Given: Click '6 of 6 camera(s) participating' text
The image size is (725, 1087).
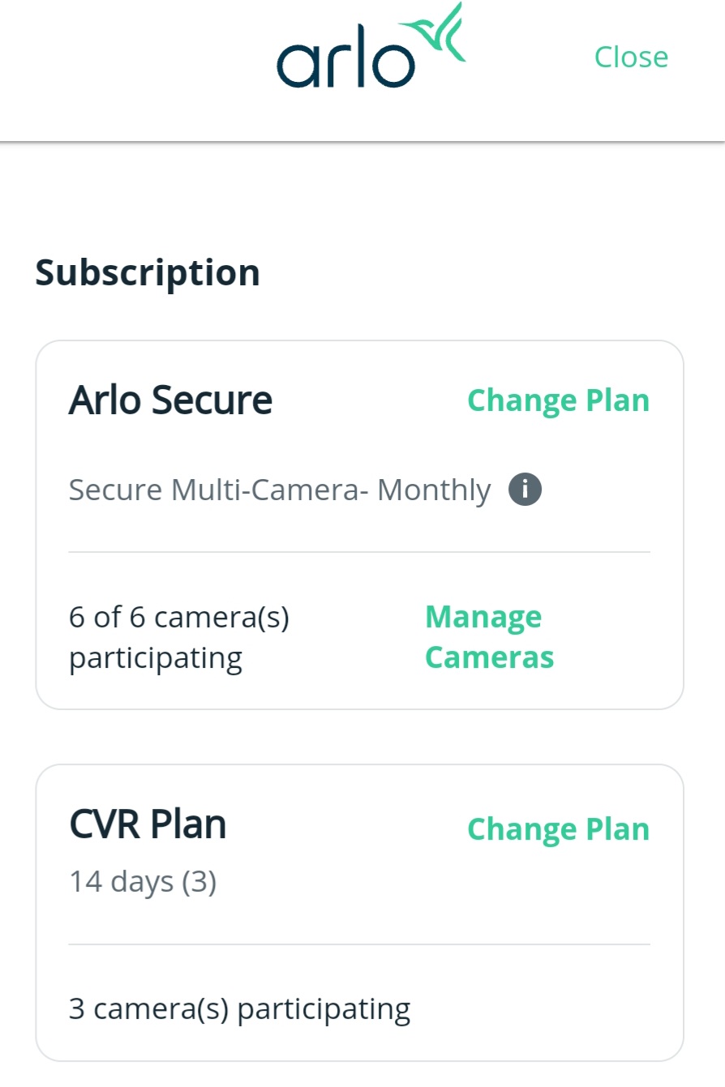Looking at the screenshot, I should pyautogui.click(x=178, y=636).
